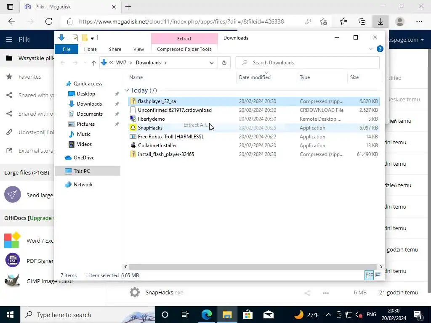Collapse the Today (7) group
The image size is (431, 323).
(x=127, y=90)
